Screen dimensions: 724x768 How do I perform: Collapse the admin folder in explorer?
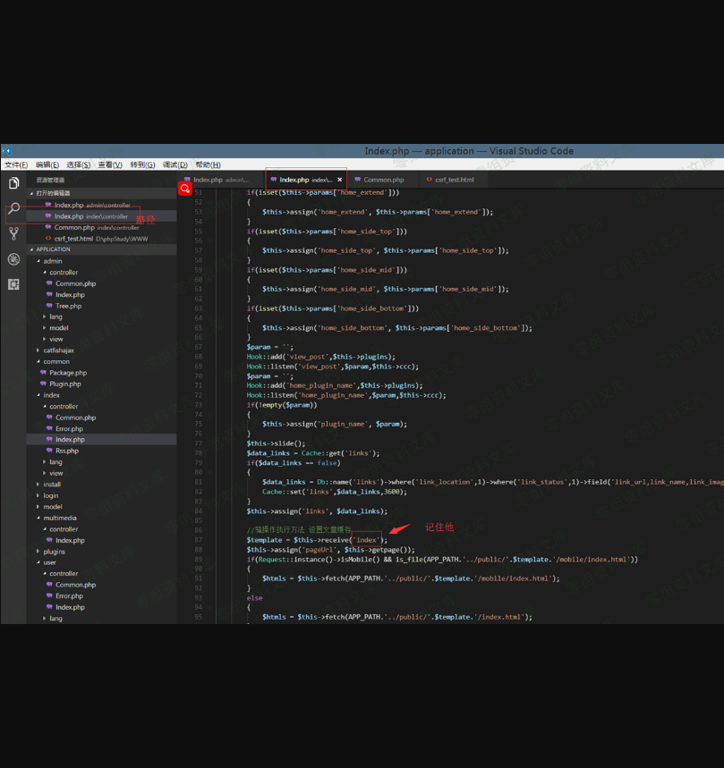[x=52, y=261]
